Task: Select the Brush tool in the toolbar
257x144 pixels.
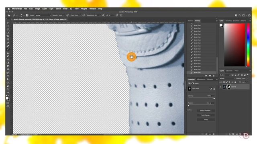Action: (8, 50)
